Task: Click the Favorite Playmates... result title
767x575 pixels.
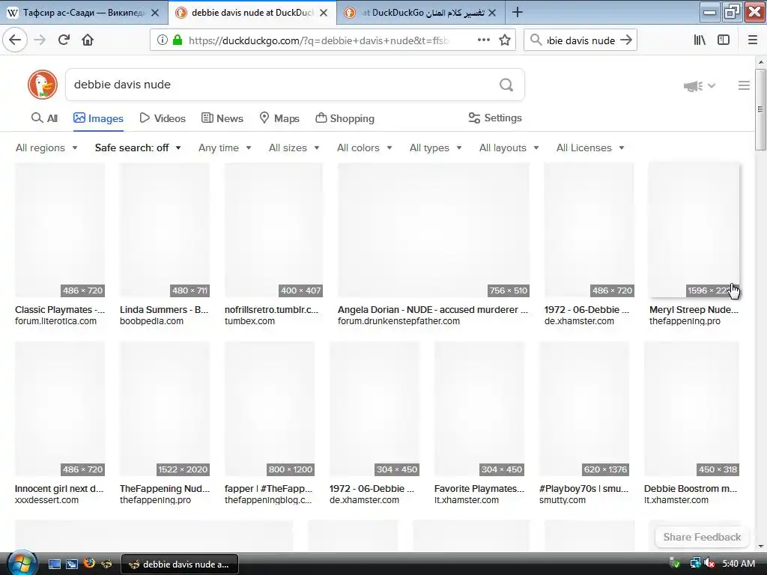Action: pyautogui.click(x=479, y=488)
